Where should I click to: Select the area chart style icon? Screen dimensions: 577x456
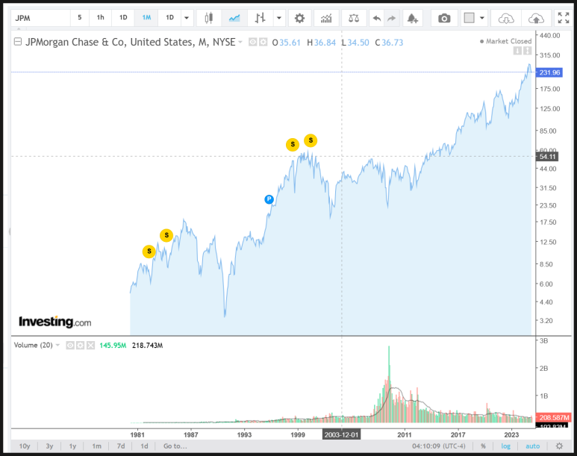tap(234, 18)
